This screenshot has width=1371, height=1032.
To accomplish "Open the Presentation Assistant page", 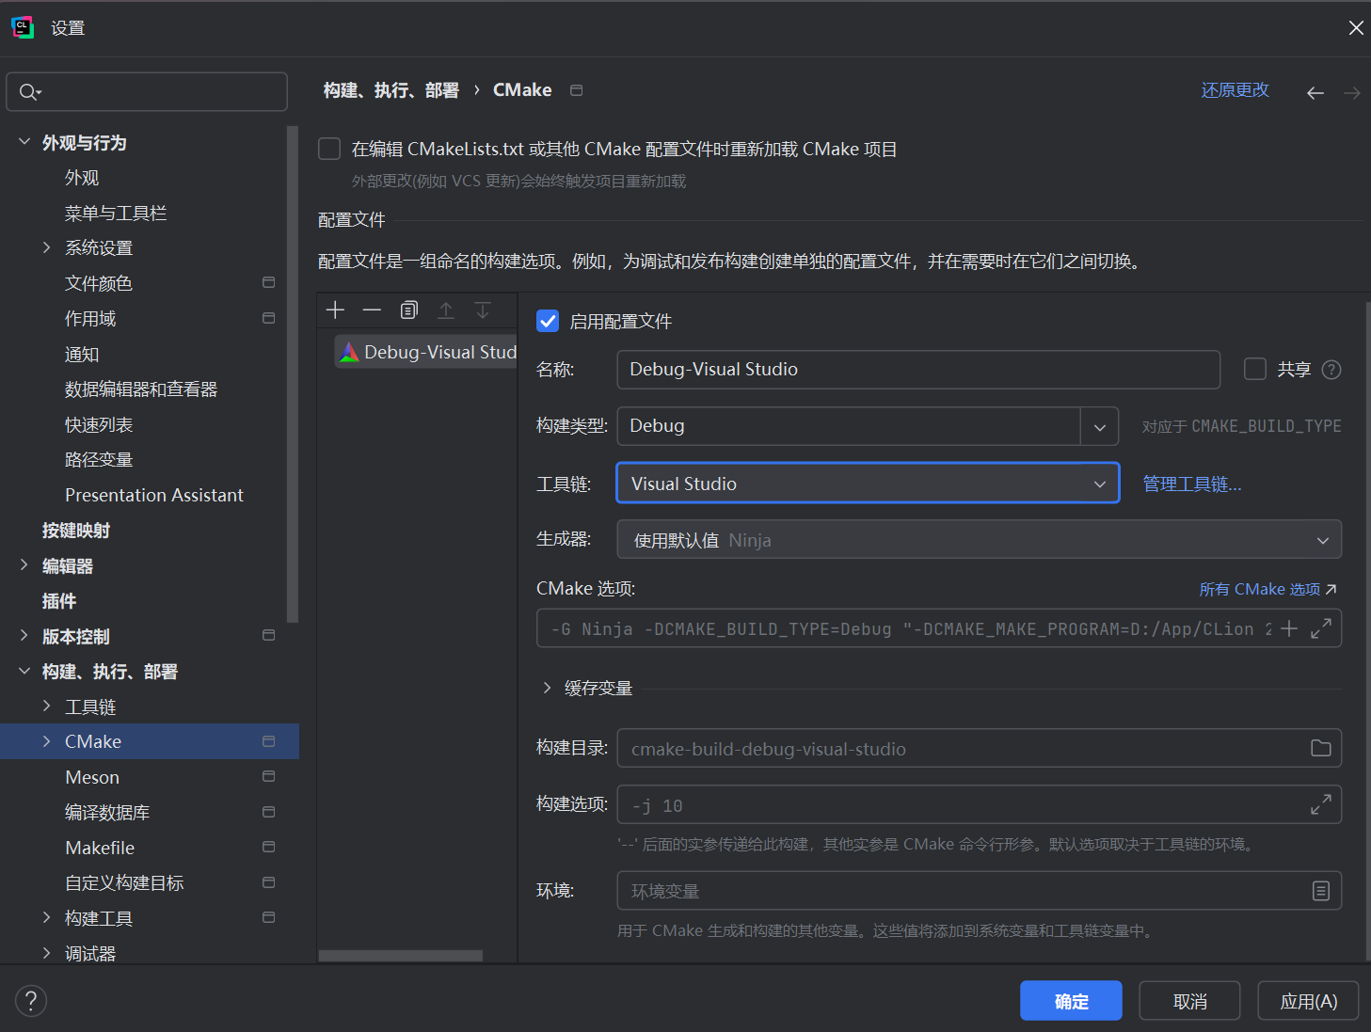I will point(154,495).
